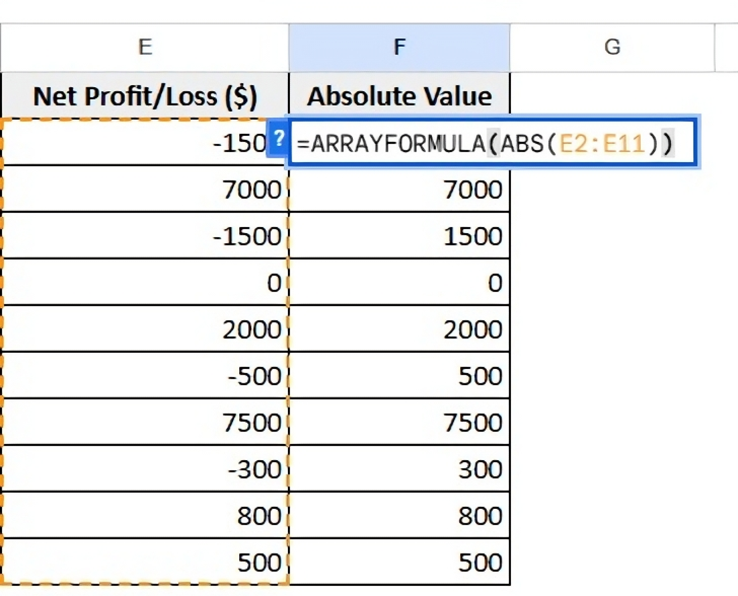Select cell with 800 in column F
738x596 pixels.
399,515
